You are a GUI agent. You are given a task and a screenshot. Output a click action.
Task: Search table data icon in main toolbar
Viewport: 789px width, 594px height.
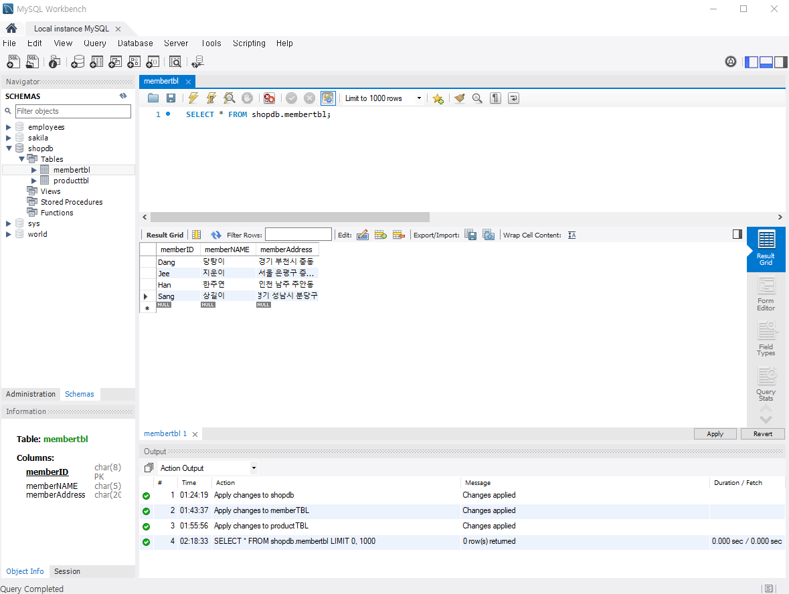pyautogui.click(x=175, y=62)
